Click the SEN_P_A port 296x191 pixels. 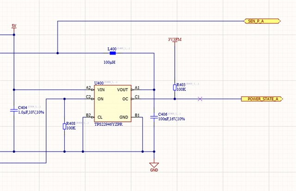pyautogui.click(x=262, y=21)
